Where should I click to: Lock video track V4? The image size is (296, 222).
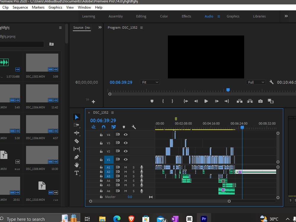(101, 134)
